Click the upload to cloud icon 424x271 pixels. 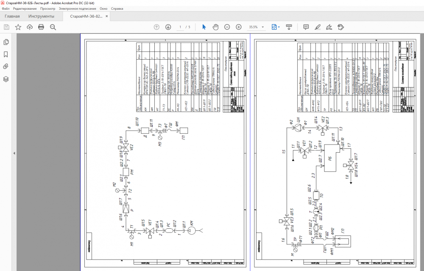[30, 27]
